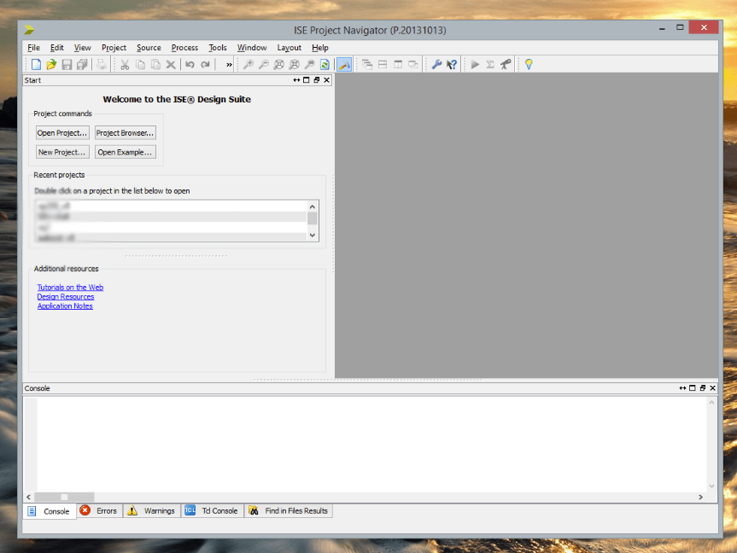Screen dimensions: 737x553
Task: Switch to the Tcl Console tab
Action: point(212,511)
